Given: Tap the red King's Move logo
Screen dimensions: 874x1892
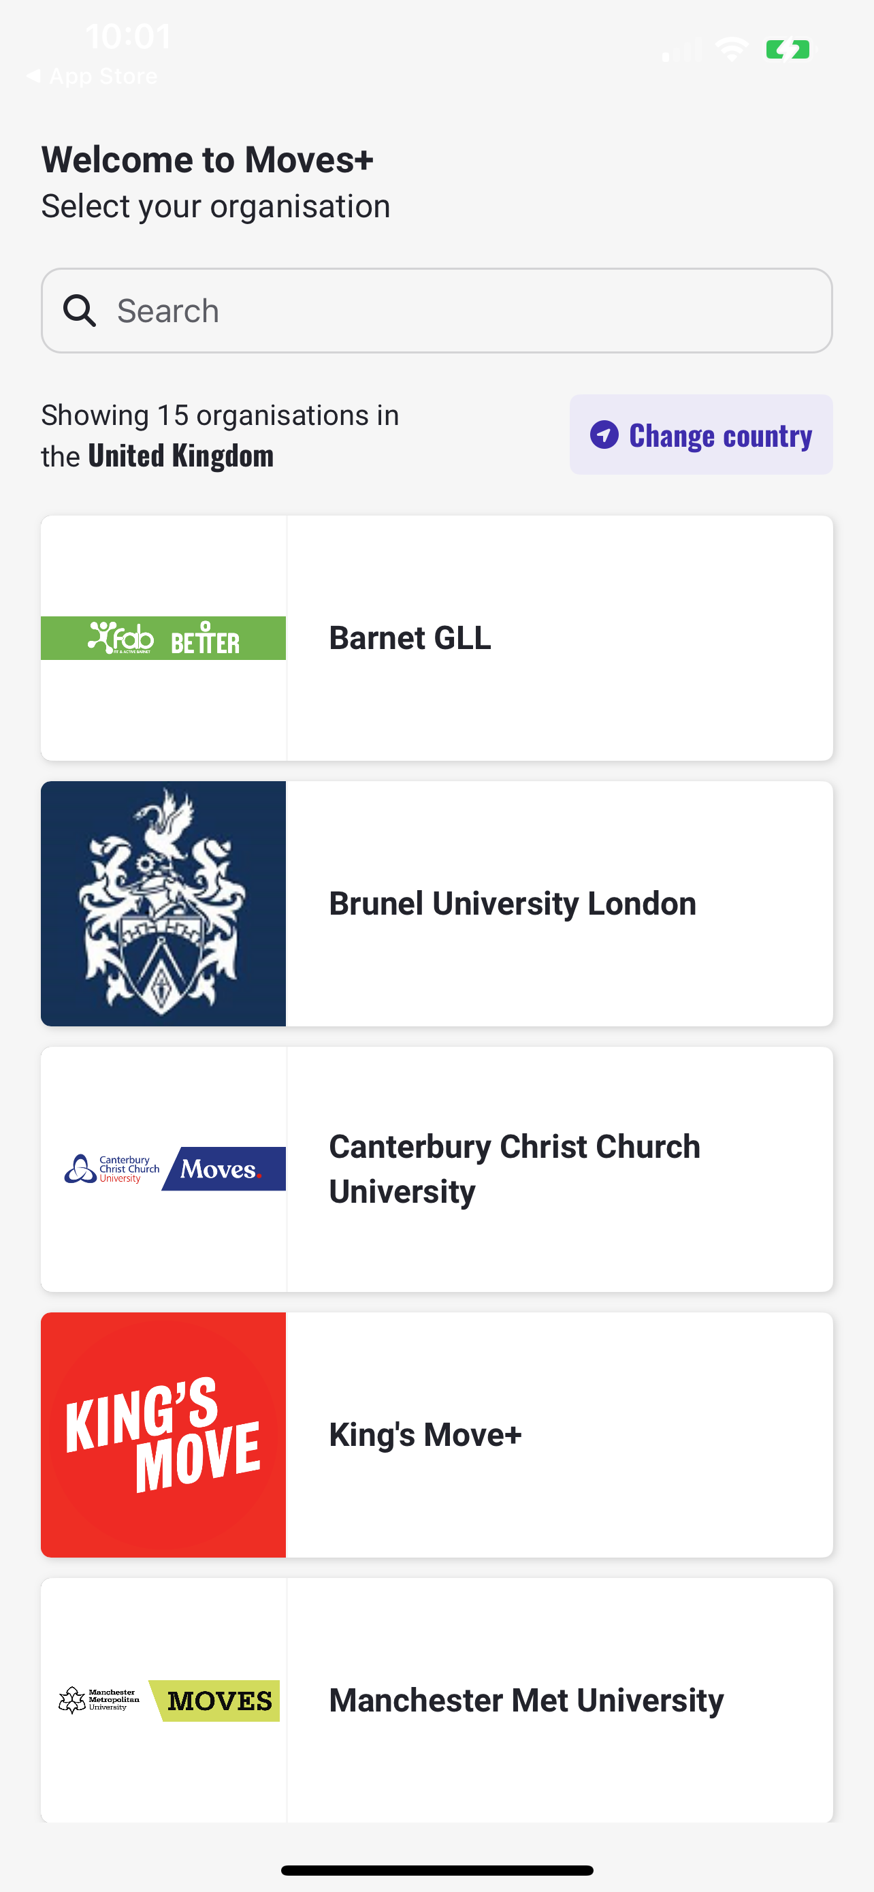Looking at the screenshot, I should [163, 1434].
